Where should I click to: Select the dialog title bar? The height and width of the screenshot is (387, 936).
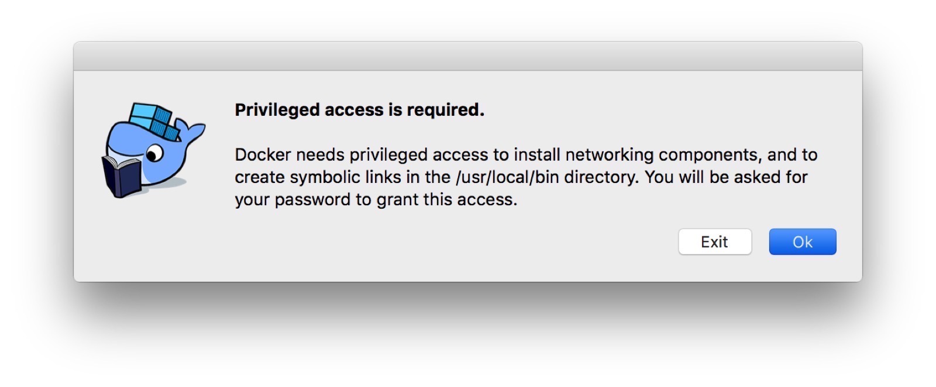468,54
